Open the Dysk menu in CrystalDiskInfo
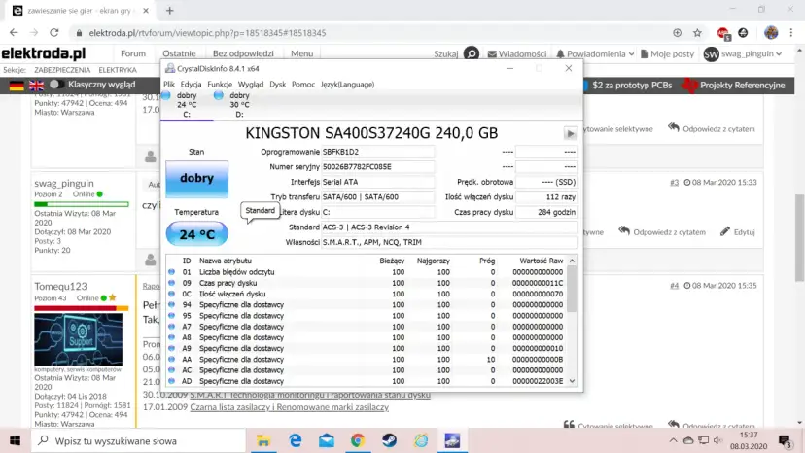The image size is (805, 453). pos(278,85)
